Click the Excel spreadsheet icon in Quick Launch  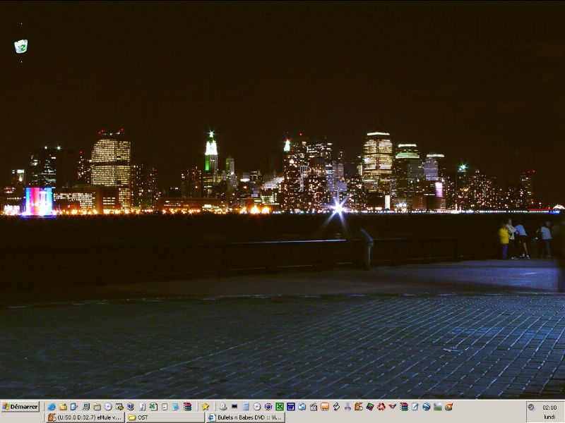153,407
